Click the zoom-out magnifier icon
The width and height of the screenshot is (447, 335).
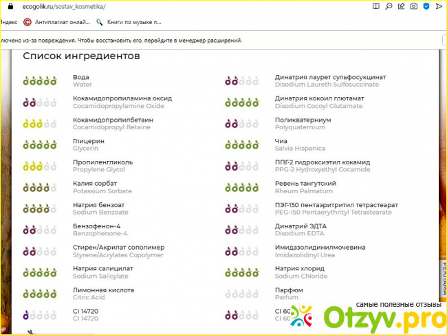coord(389,6)
